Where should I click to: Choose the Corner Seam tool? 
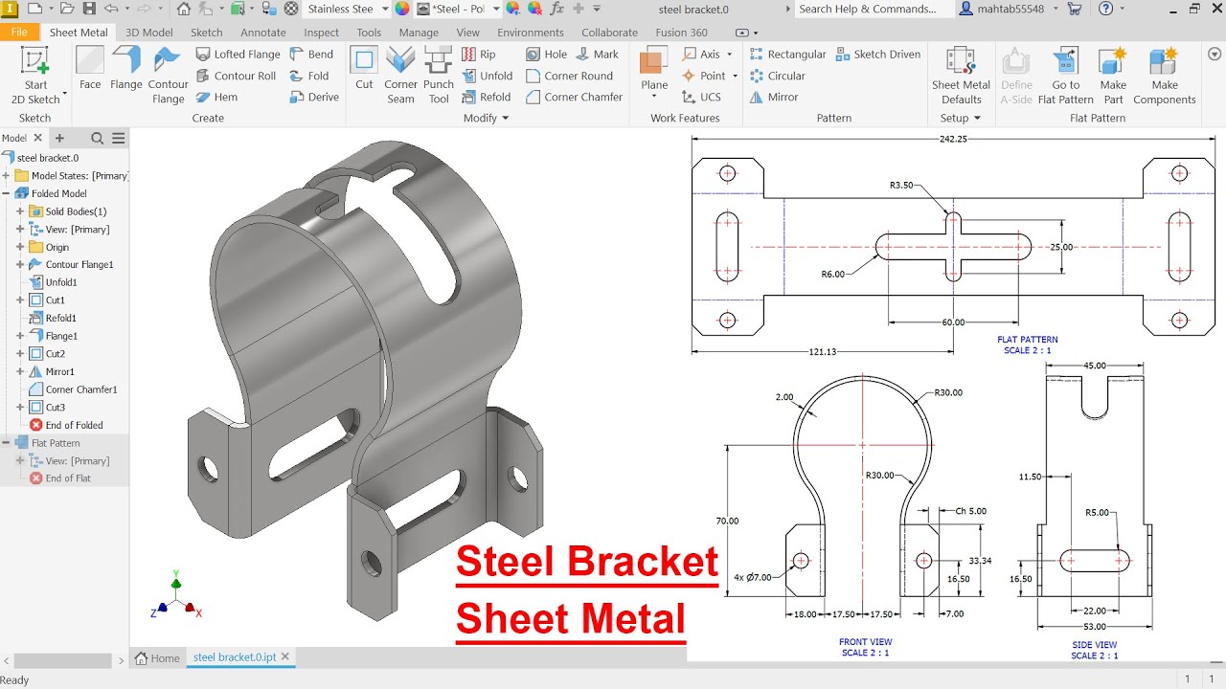[x=401, y=76]
